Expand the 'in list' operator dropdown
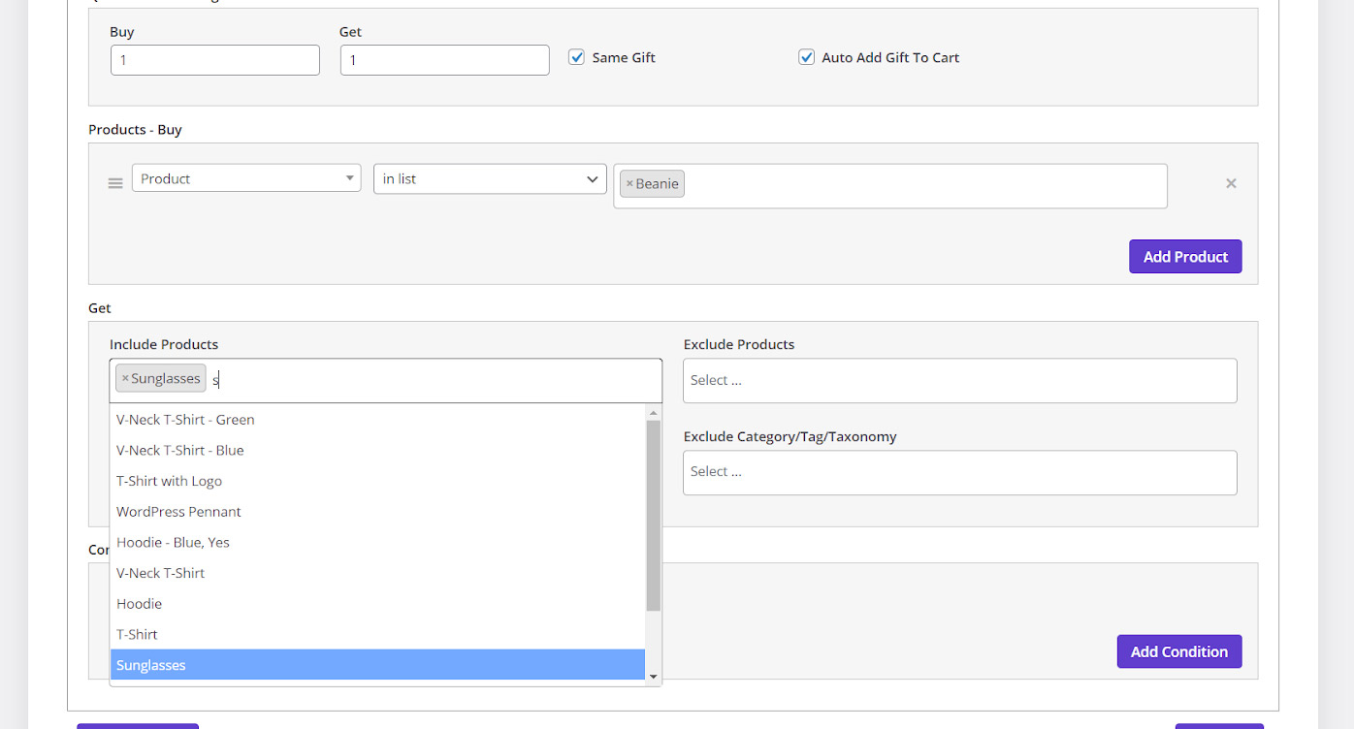This screenshot has height=729, width=1354. [x=490, y=178]
